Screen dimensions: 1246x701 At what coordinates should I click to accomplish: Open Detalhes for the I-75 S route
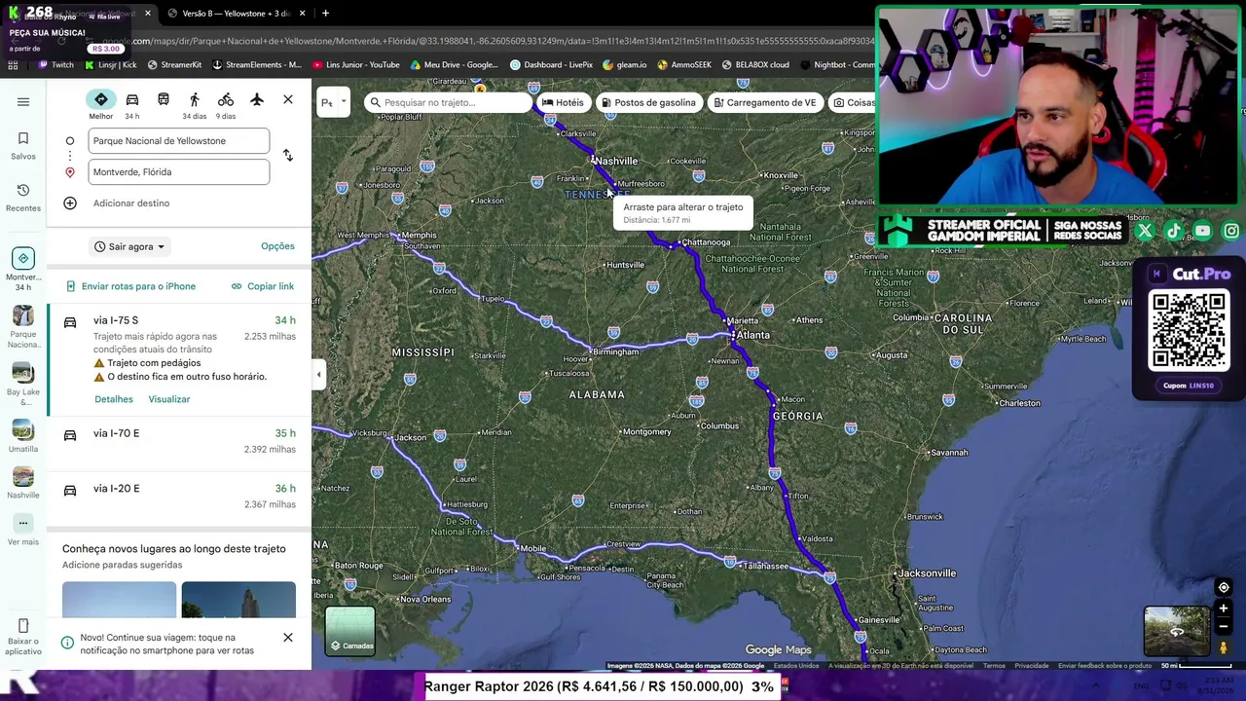114,399
